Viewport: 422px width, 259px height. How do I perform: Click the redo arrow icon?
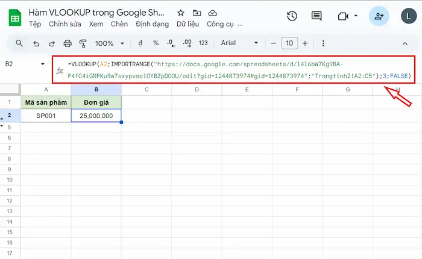click(x=52, y=43)
